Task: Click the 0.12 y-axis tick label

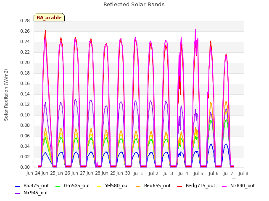Action: [25, 104]
